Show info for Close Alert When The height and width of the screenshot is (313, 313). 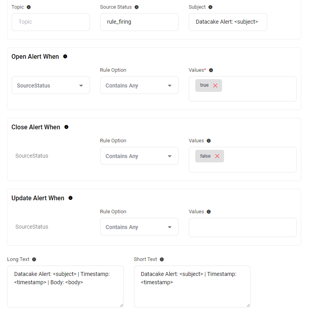(x=66, y=127)
